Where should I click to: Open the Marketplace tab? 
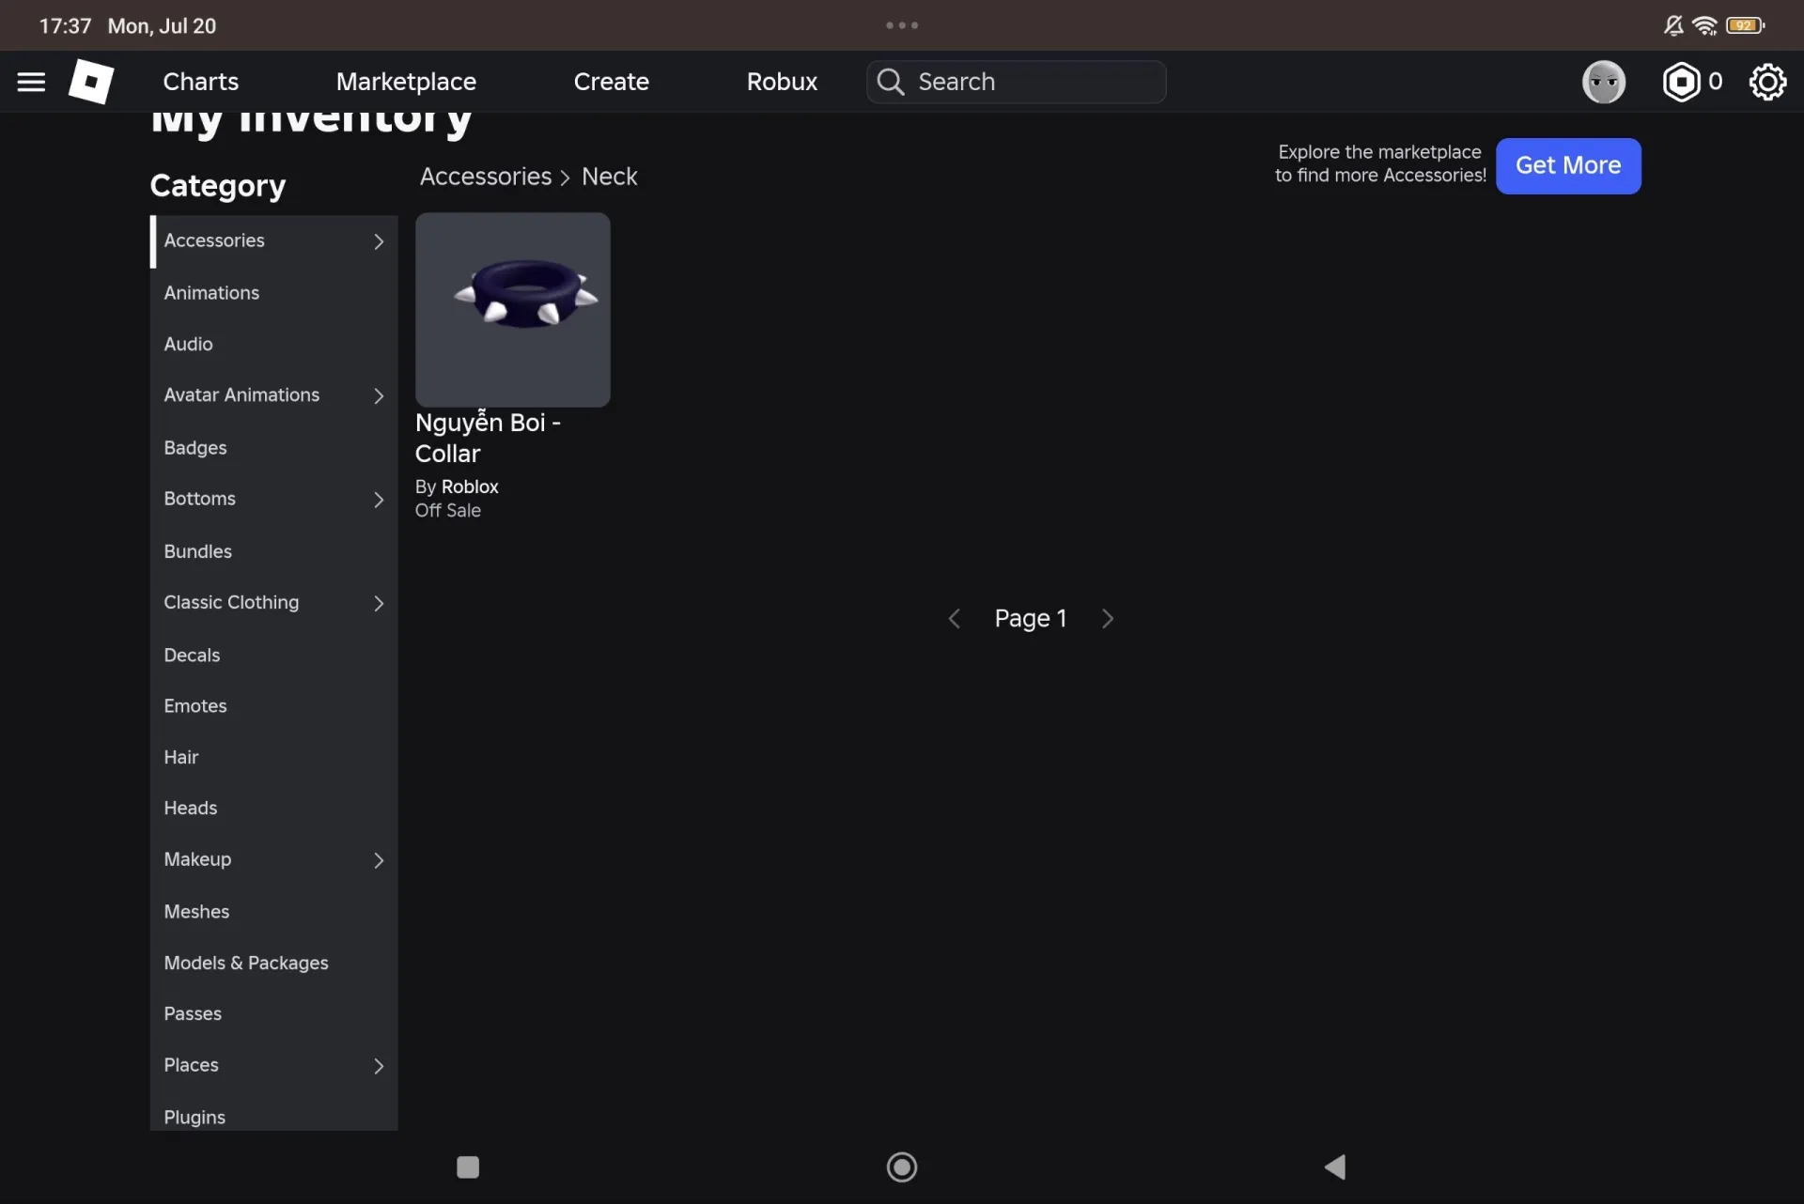point(406,82)
